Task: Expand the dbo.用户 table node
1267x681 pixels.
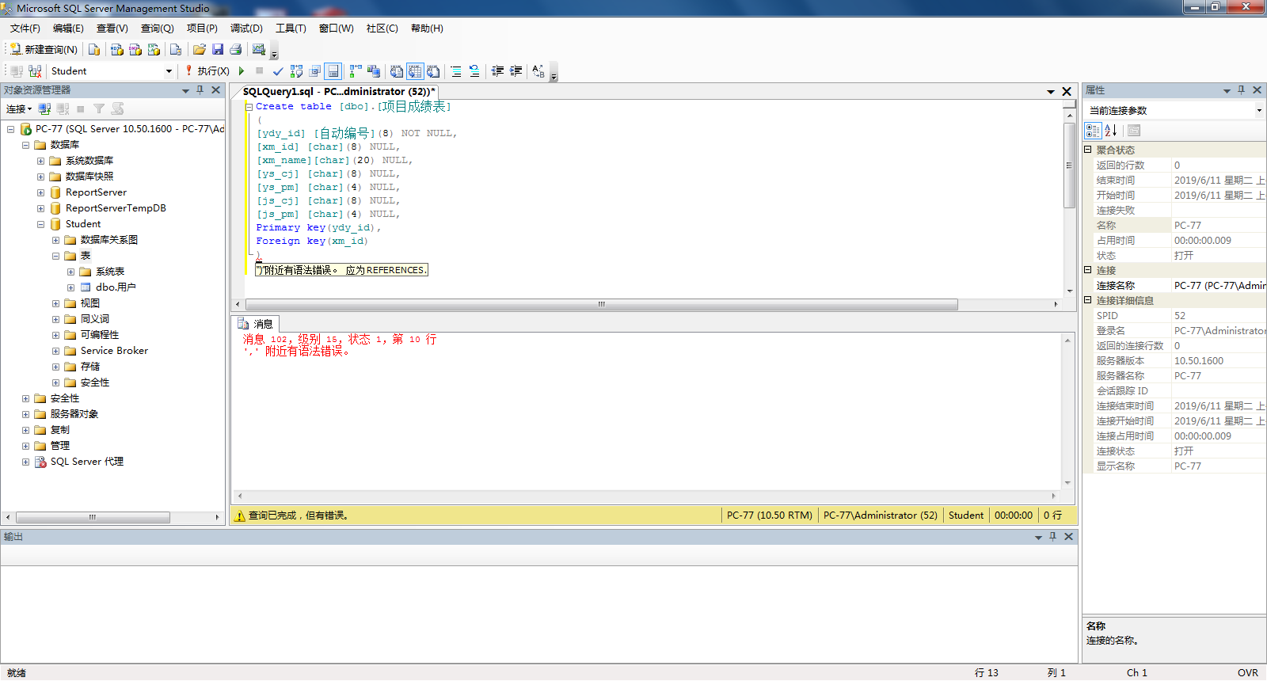Action: pyautogui.click(x=70, y=287)
